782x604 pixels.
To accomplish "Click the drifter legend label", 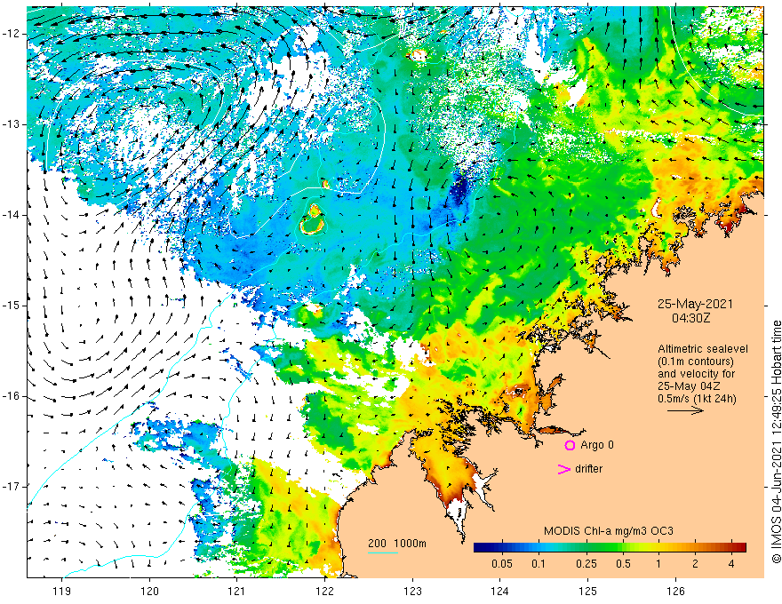I will [x=588, y=469].
